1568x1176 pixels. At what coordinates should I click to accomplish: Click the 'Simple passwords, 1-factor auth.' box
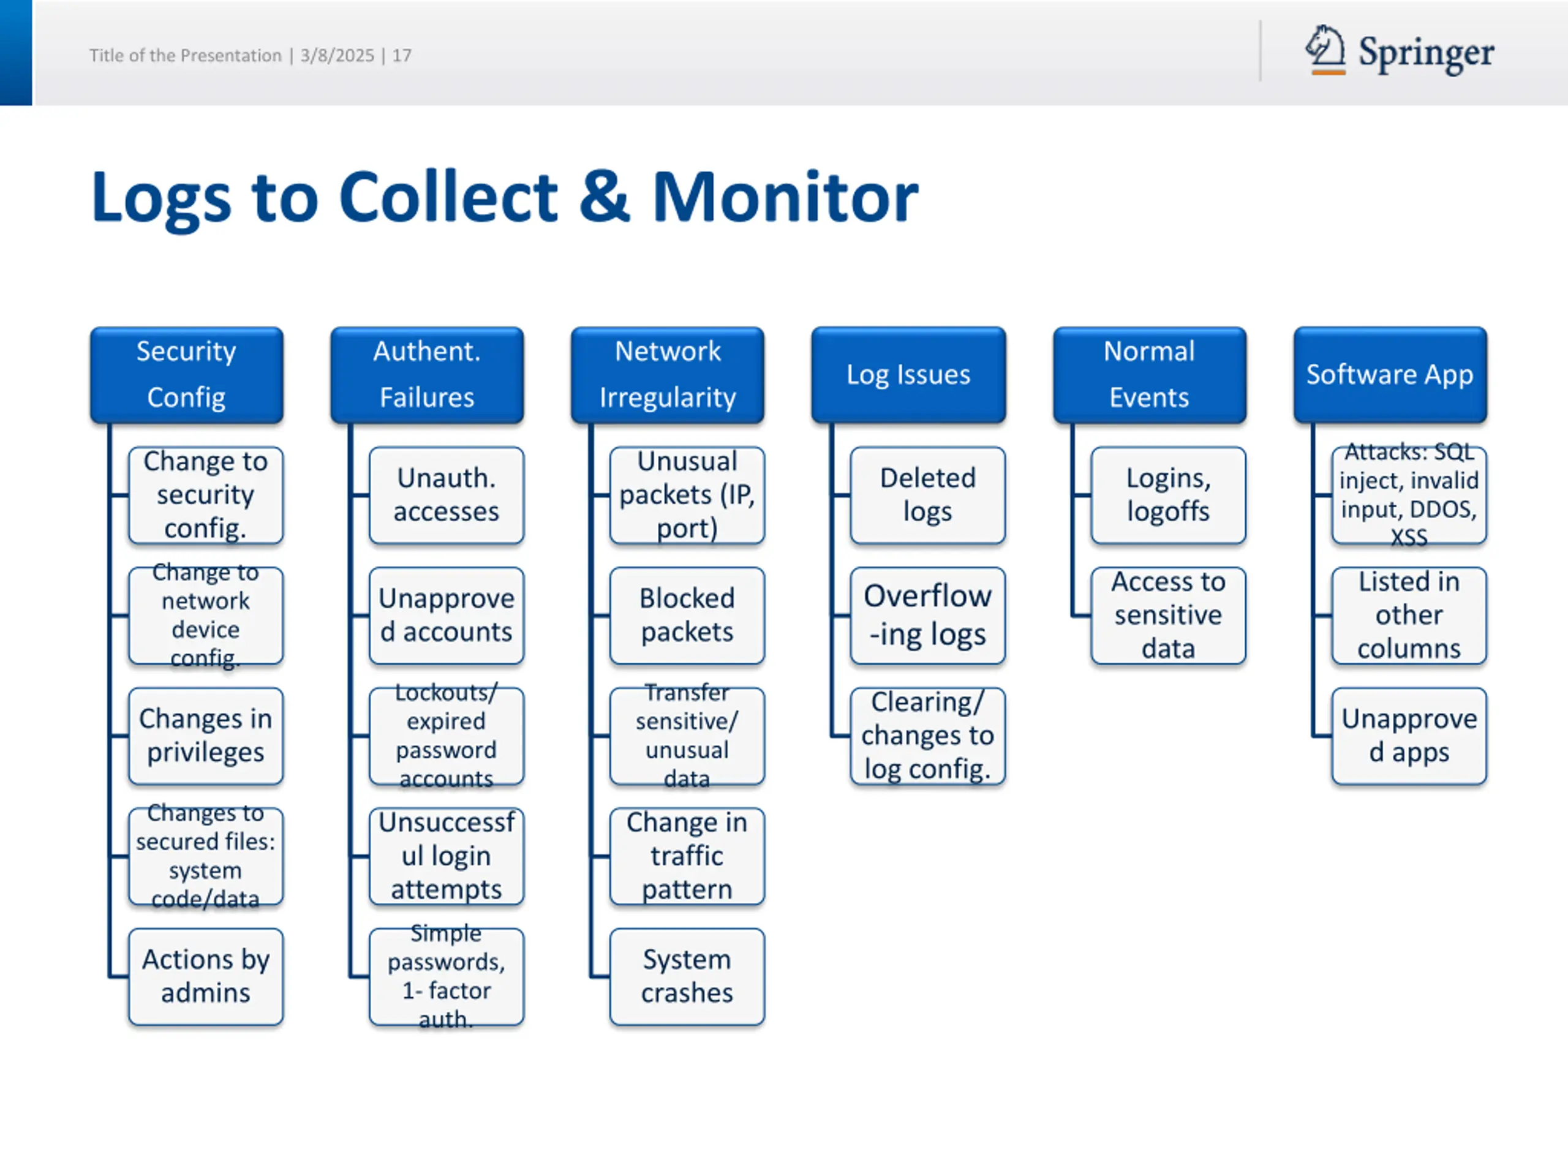coord(447,977)
